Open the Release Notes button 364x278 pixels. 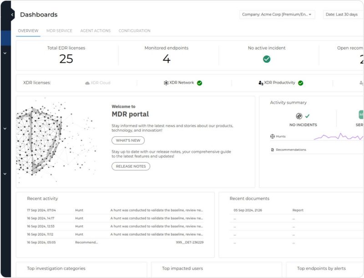(x=131, y=166)
